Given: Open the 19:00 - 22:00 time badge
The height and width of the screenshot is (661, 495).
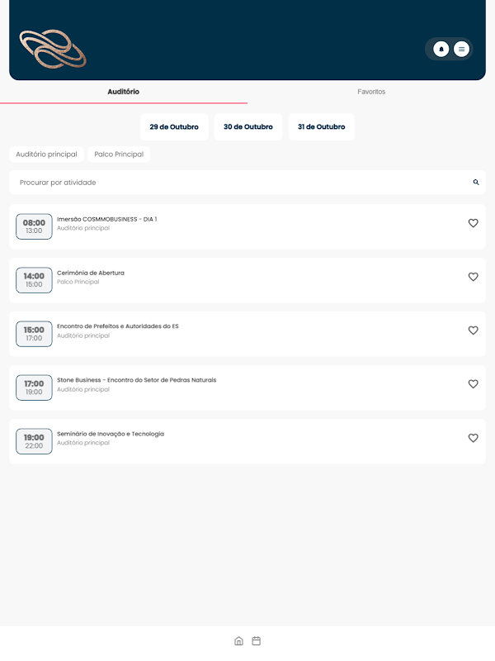Looking at the screenshot, I should pyautogui.click(x=34, y=441).
